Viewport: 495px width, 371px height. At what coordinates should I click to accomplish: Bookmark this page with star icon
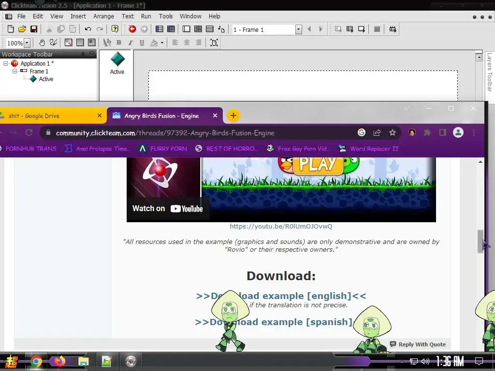[x=393, y=133]
